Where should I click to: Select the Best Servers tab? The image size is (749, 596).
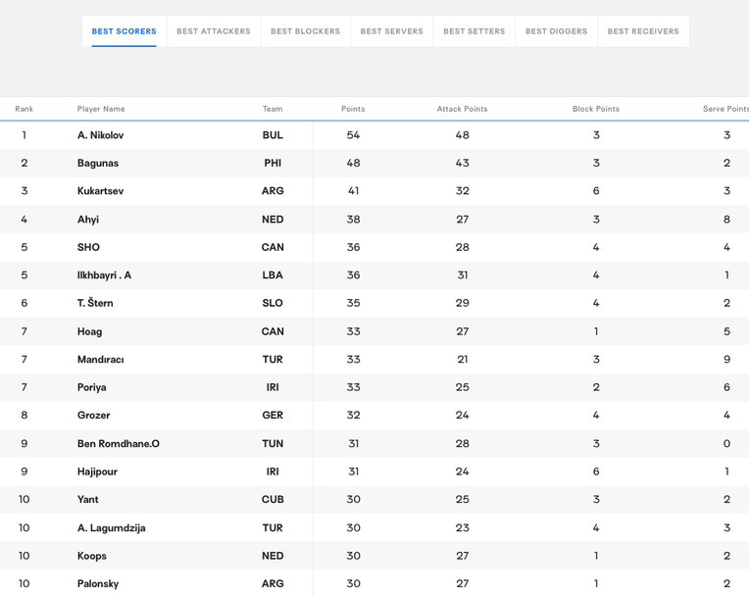pyautogui.click(x=391, y=31)
